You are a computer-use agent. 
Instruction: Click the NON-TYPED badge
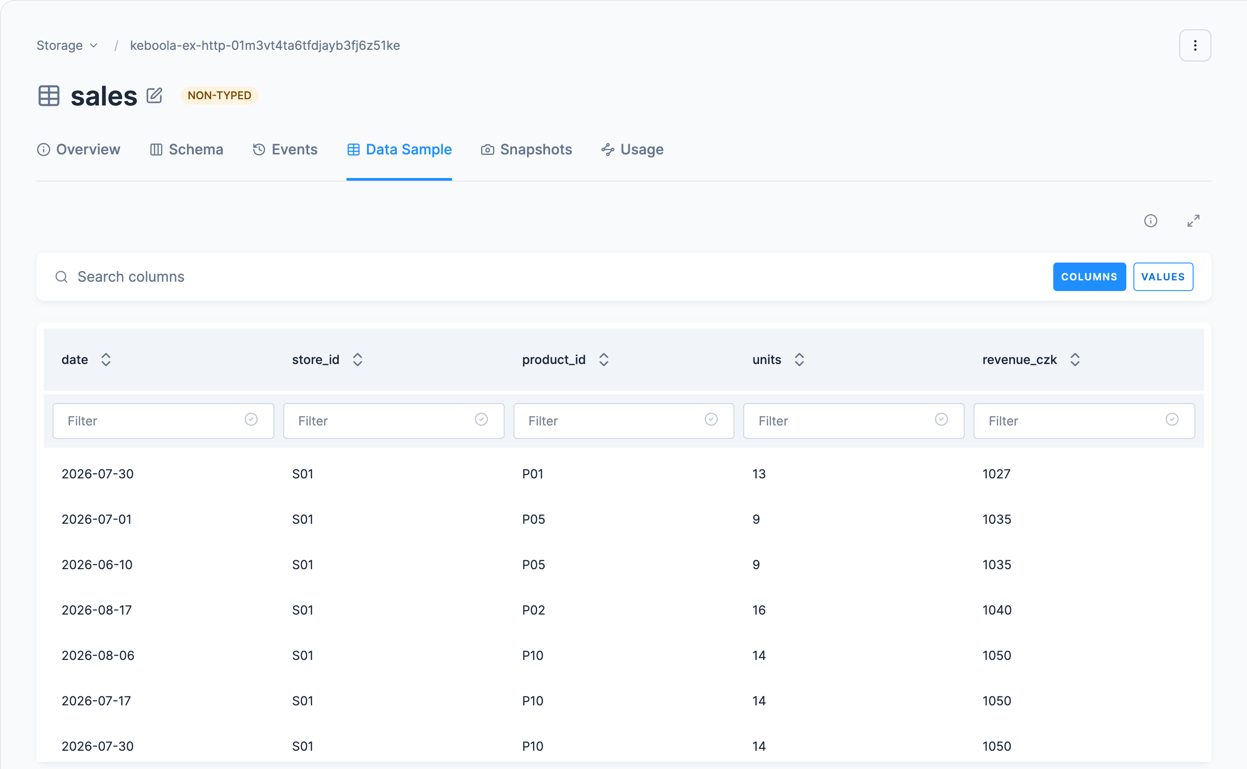220,95
